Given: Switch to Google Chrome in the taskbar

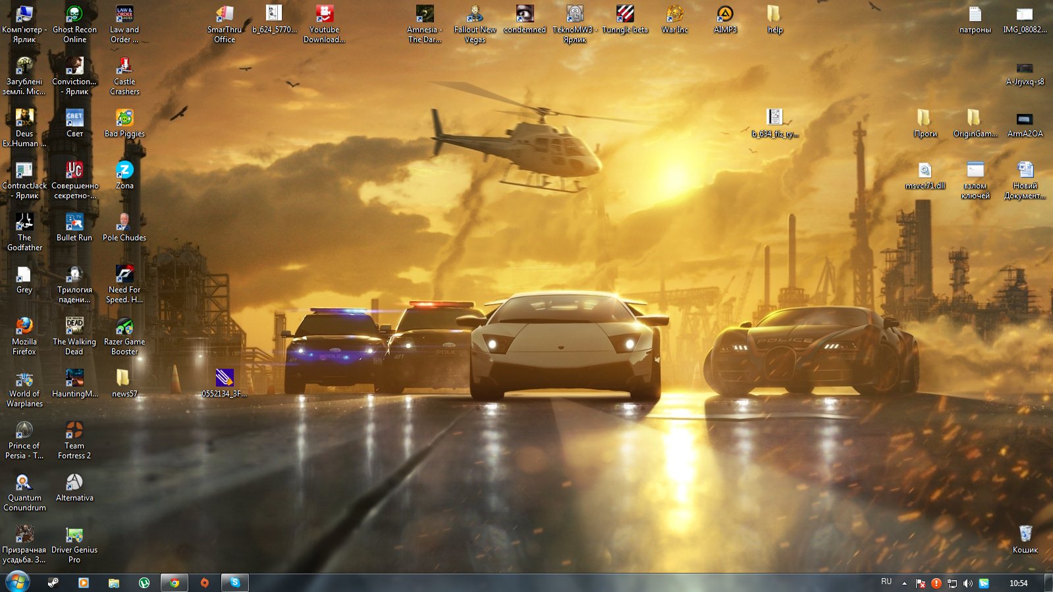Looking at the screenshot, I should point(174,583).
